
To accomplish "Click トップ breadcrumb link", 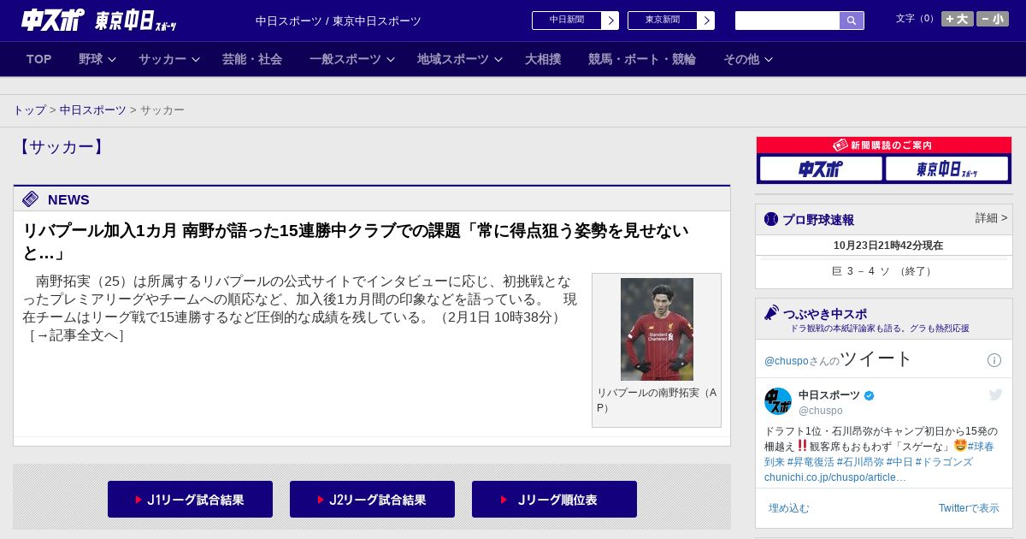I will 29,110.
